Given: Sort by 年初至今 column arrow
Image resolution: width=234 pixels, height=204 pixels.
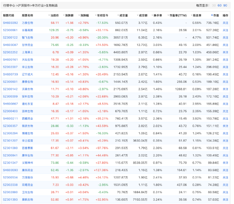Looking at the screenshot, I should click(x=95, y=16).
